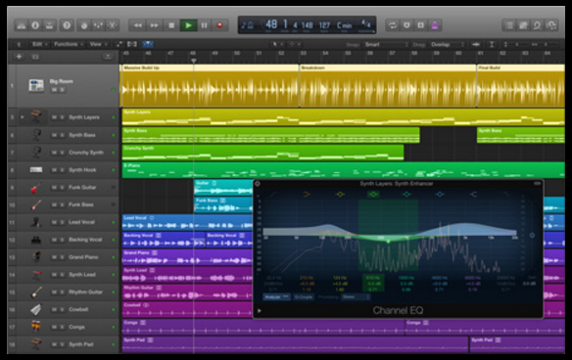The width and height of the screenshot is (572, 360).
Task: Show Global Tracks button above track list
Action: tap(108, 57)
